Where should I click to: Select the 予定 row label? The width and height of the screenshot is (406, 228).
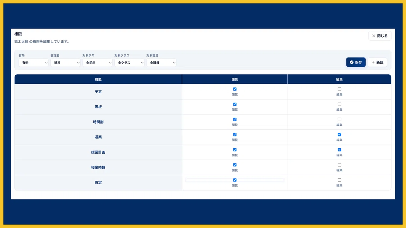(x=98, y=92)
